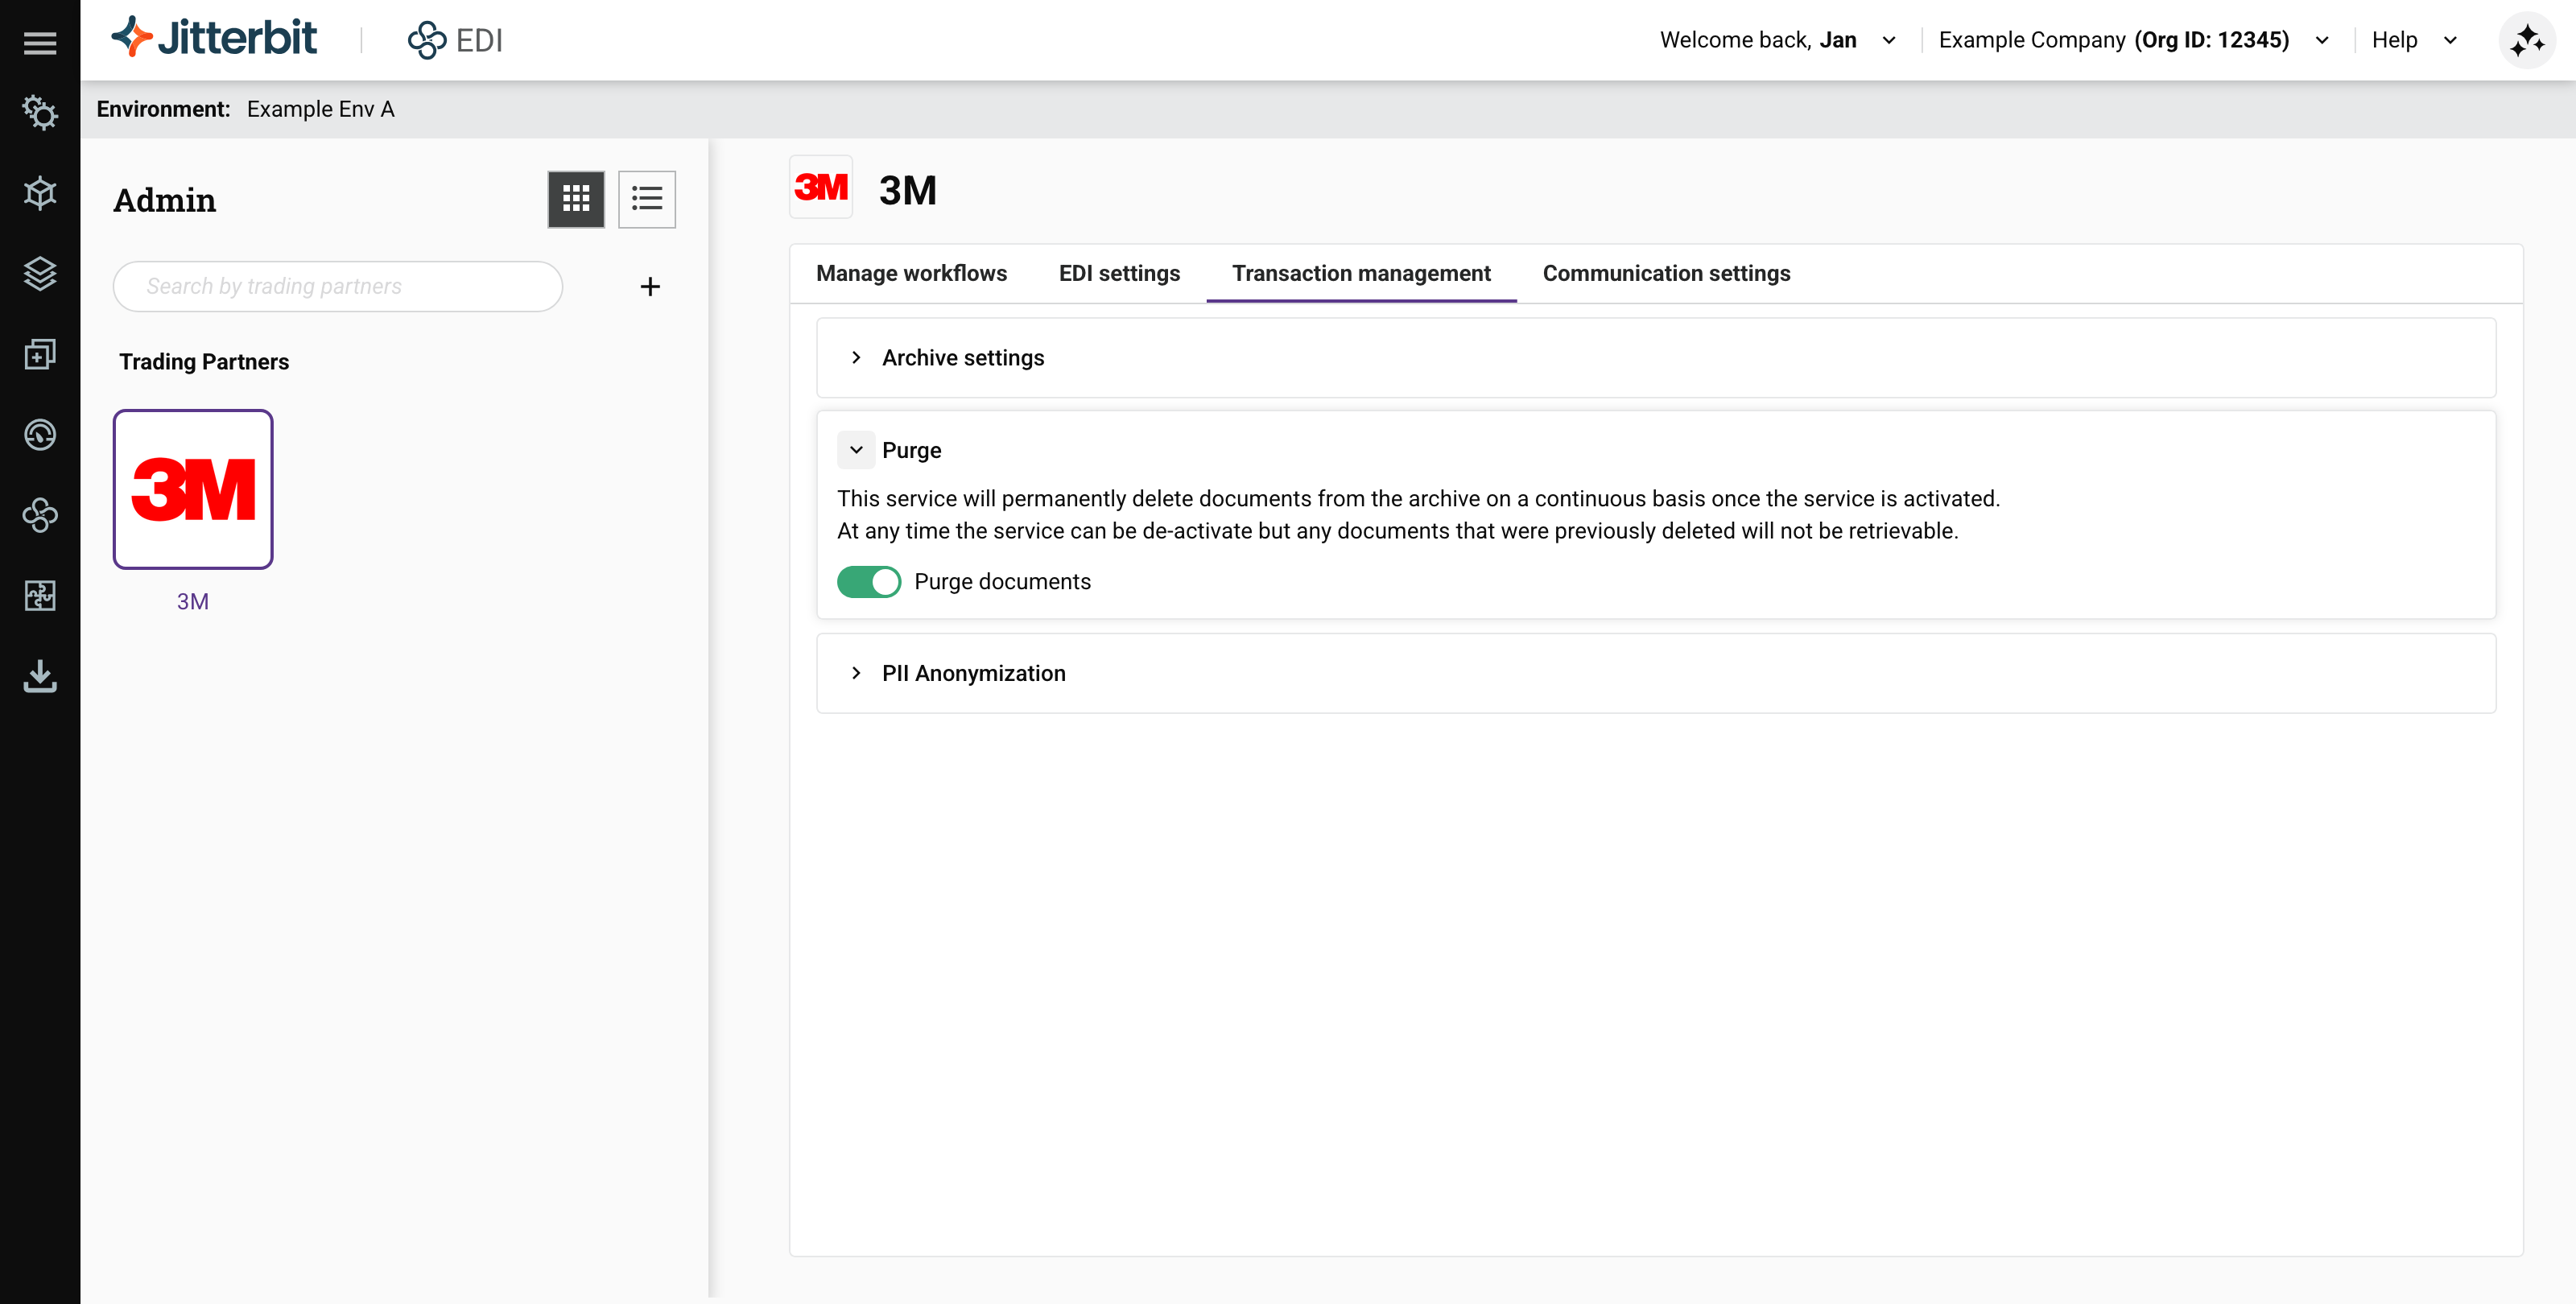
Task: Open the sparkle AI assistant icon
Action: coord(2526,41)
